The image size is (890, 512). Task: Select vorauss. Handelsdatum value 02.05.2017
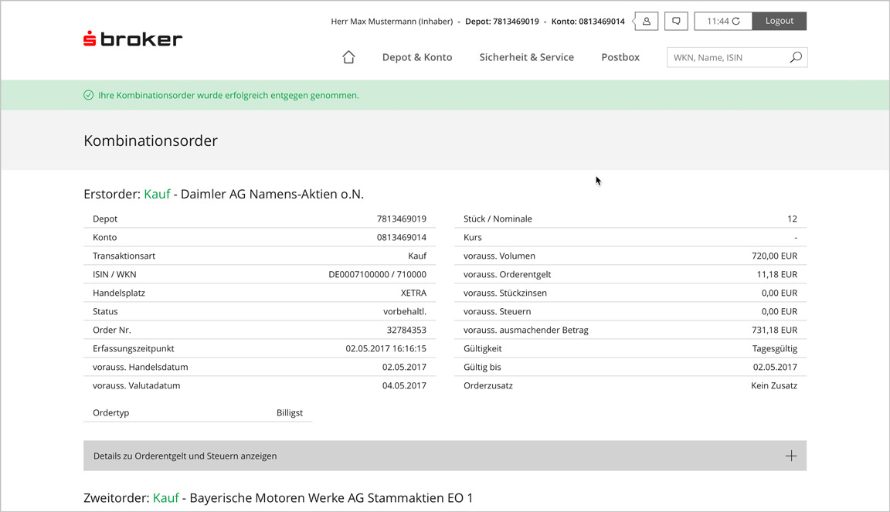coord(404,368)
